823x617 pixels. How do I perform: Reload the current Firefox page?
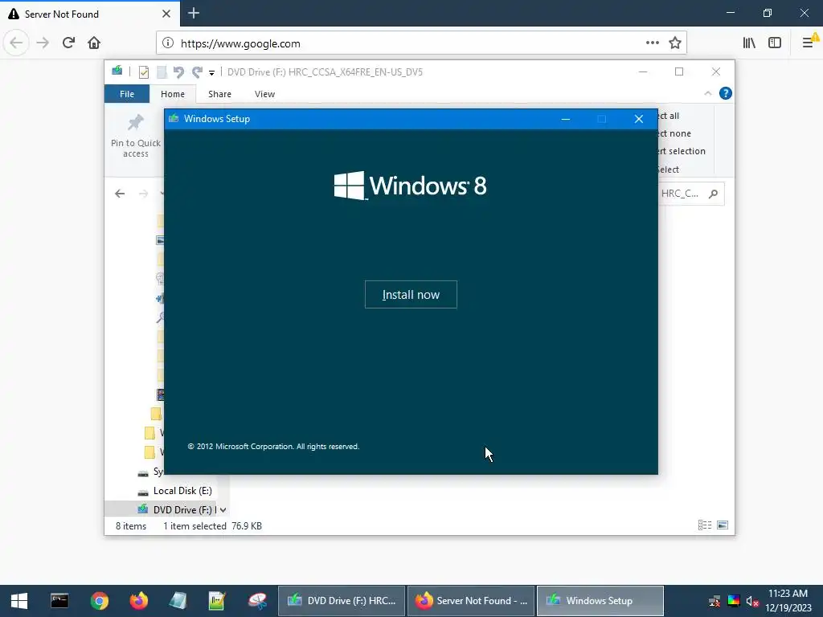(68, 43)
